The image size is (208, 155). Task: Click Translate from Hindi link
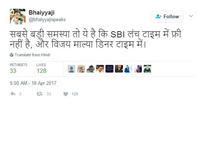(32, 55)
